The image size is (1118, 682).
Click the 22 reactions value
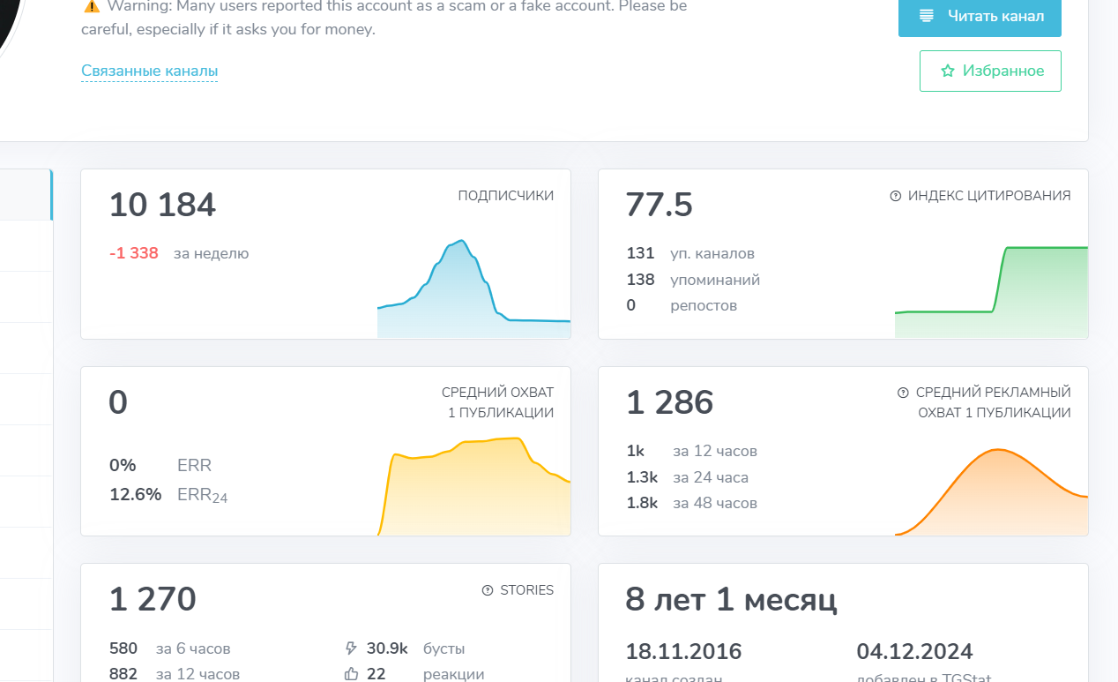(376, 674)
